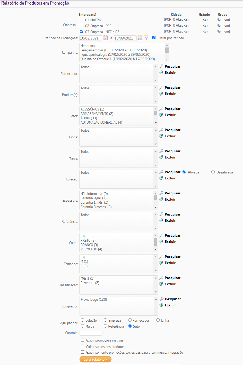Select Queima de Estoque 1 campaign
This screenshot has width=243, height=365.
click(x=118, y=59)
